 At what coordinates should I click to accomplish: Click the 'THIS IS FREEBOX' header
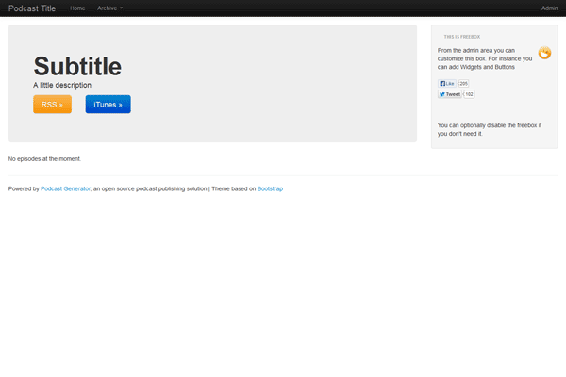point(461,37)
